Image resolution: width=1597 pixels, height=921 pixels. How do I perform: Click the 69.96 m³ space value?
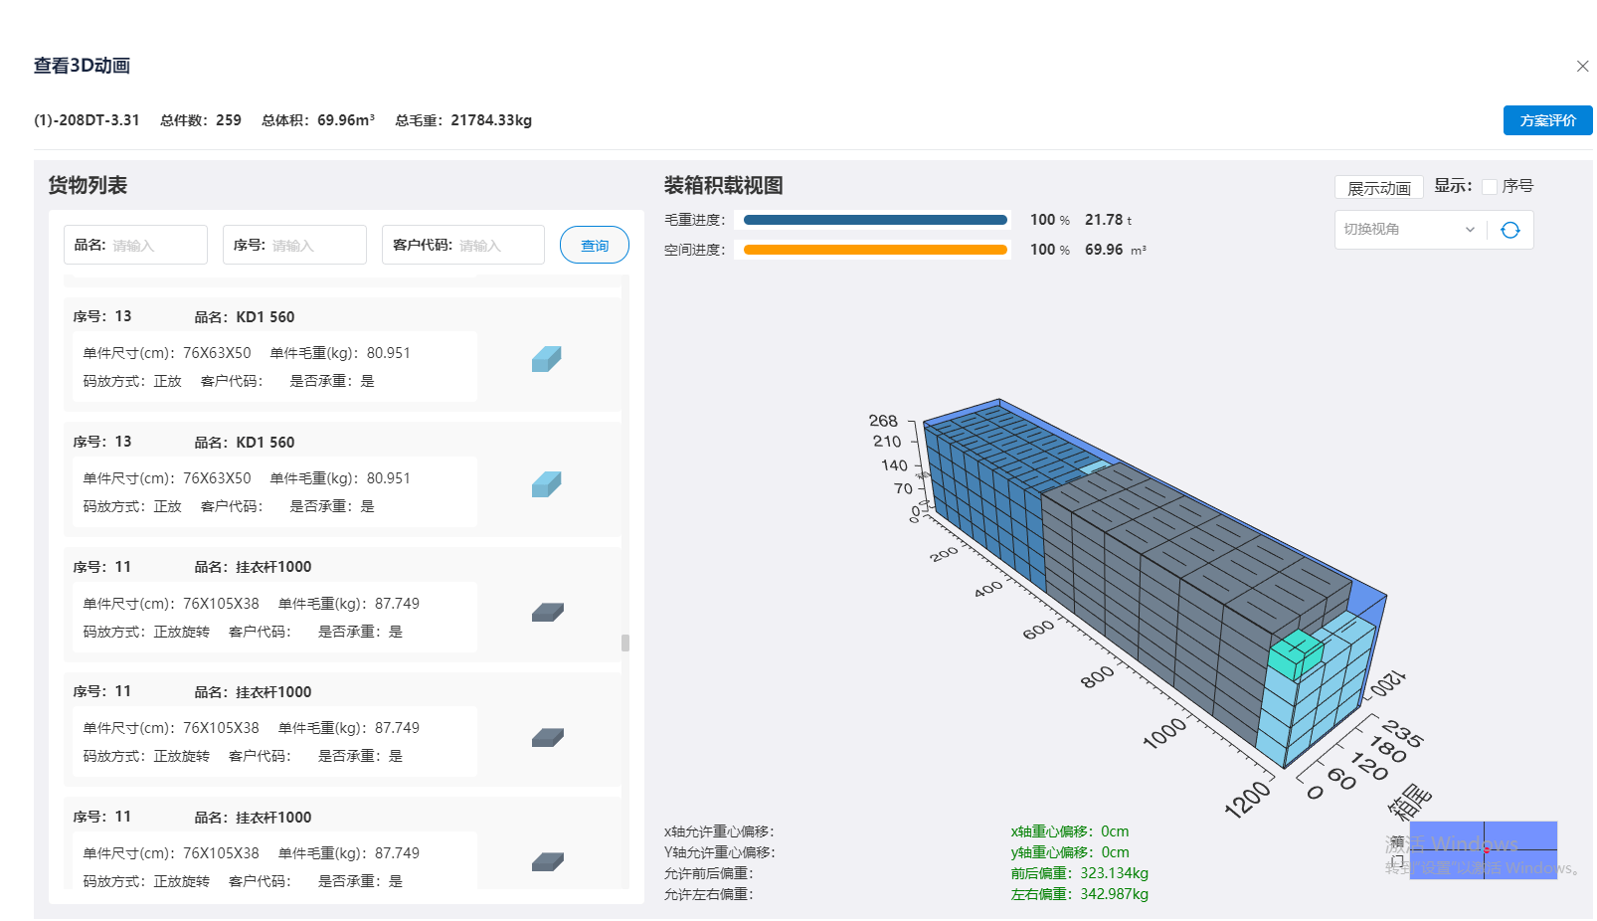pos(1115,250)
